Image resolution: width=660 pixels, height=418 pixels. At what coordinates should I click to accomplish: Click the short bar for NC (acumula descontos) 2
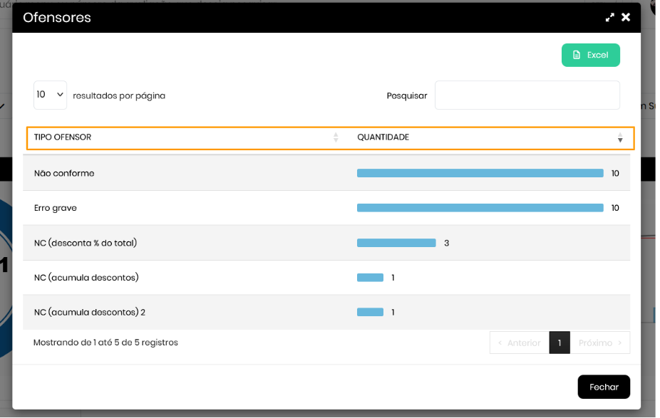(x=370, y=313)
